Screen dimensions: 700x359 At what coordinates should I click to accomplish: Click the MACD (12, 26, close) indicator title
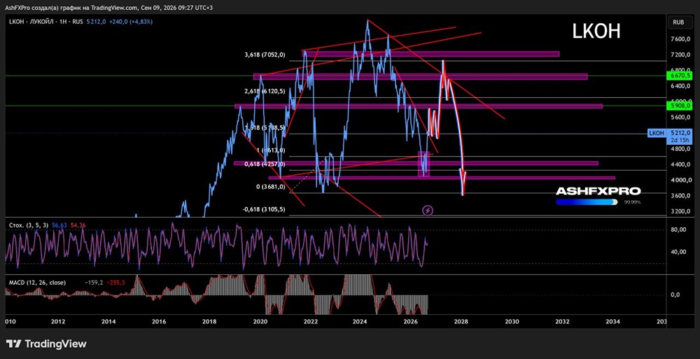37,283
